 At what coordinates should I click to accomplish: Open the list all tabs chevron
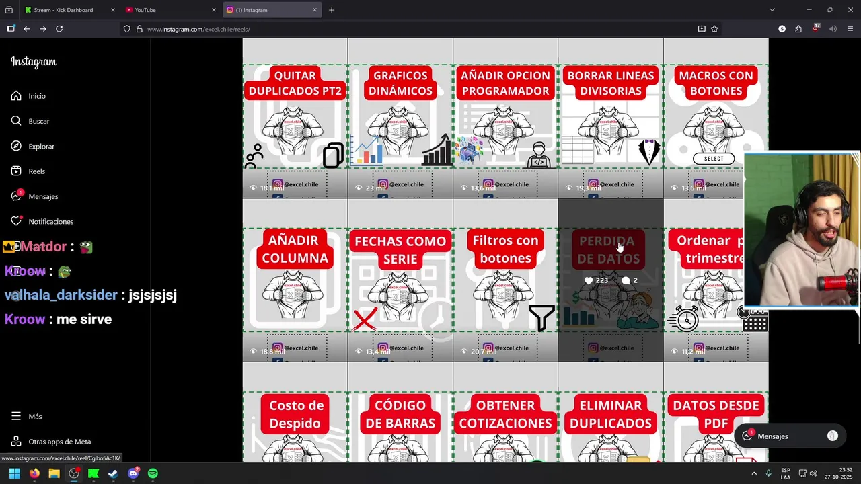pyautogui.click(x=772, y=10)
